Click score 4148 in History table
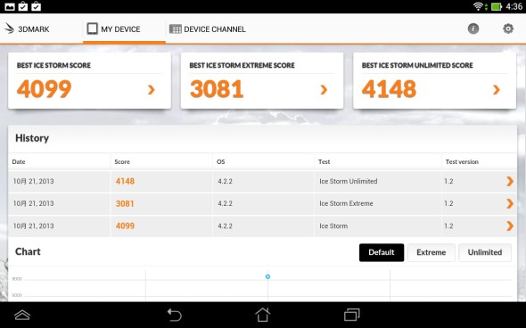This screenshot has height=328, width=526. (125, 181)
